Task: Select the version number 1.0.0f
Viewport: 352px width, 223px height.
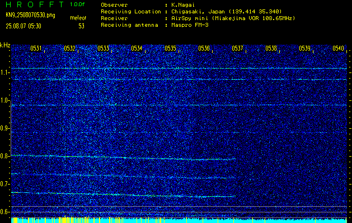Action: coord(77,4)
